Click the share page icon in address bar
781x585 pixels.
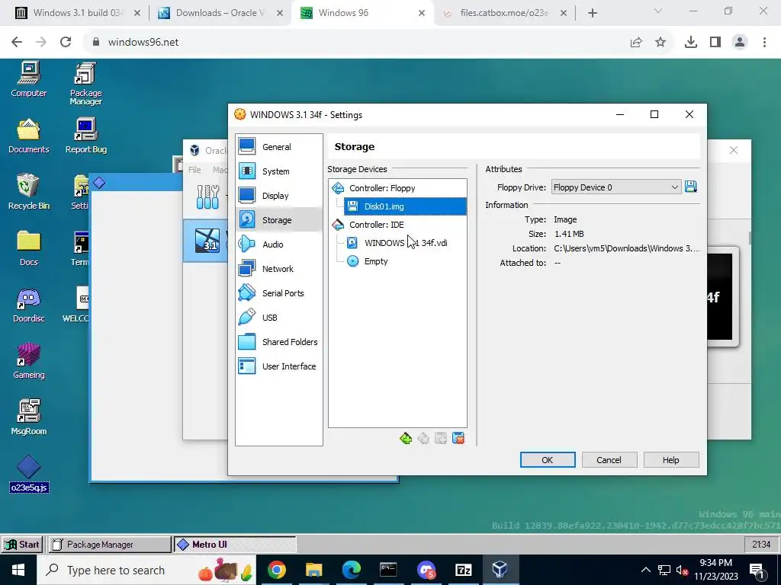636,43
